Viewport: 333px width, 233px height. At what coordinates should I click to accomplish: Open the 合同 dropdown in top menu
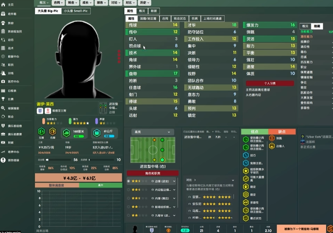click(x=59, y=3)
